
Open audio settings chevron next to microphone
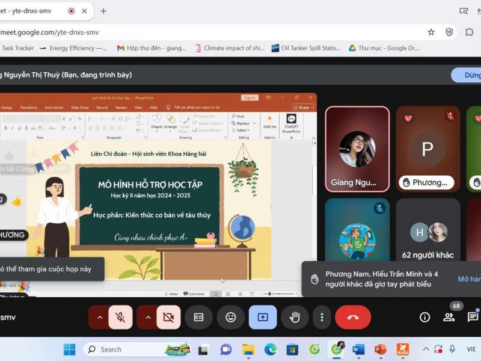[x=100, y=317]
